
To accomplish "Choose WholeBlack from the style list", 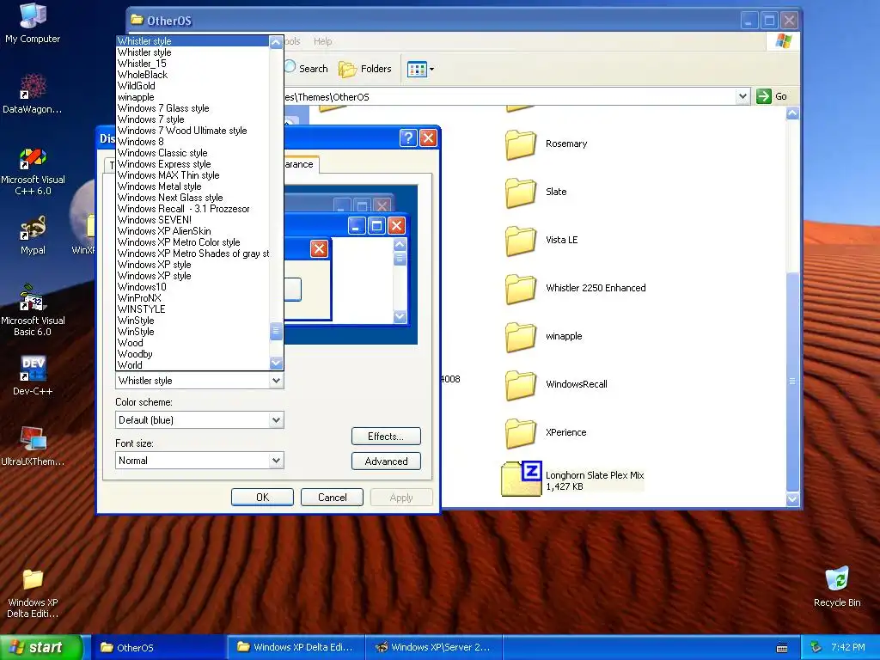I will 192,75.
